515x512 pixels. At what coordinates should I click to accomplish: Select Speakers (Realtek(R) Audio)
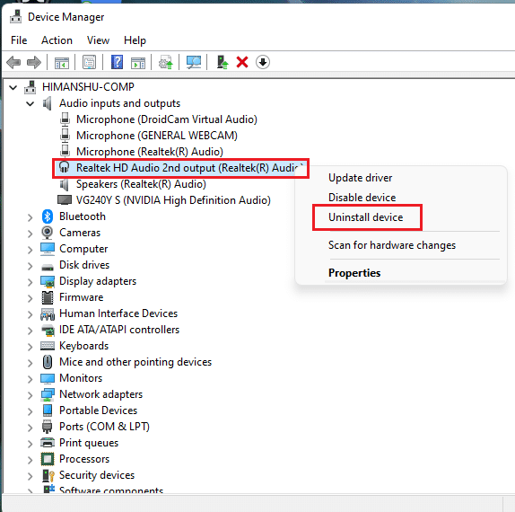click(x=141, y=184)
